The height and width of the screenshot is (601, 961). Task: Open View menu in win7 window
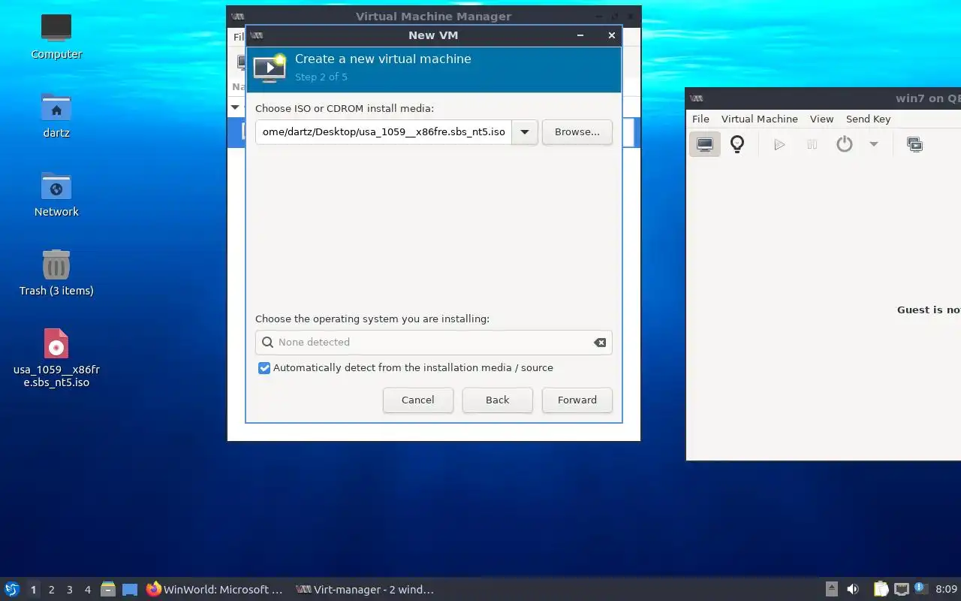click(x=821, y=119)
